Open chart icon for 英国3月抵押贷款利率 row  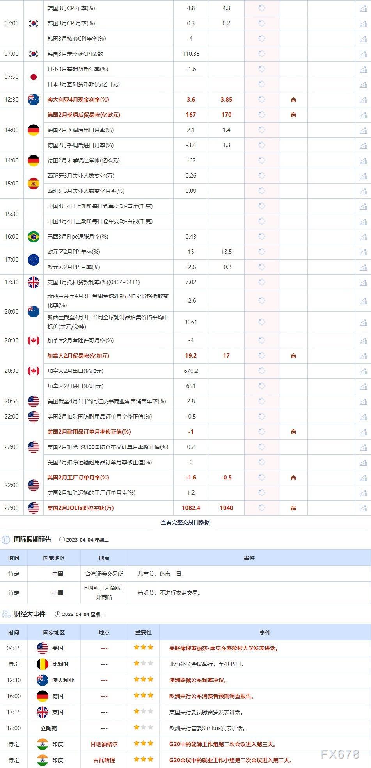pos(363,282)
